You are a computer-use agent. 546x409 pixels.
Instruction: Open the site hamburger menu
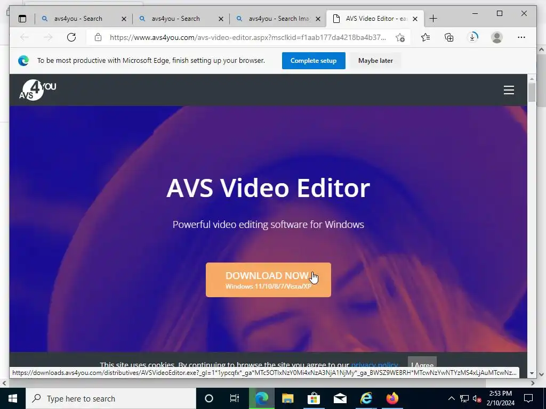[509, 90]
